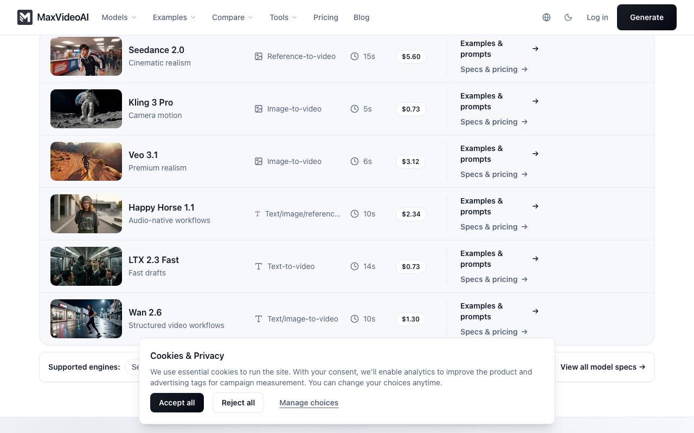View Specs & pricing for Seedance 2.0
This screenshot has width=694, height=433.
[494, 69]
